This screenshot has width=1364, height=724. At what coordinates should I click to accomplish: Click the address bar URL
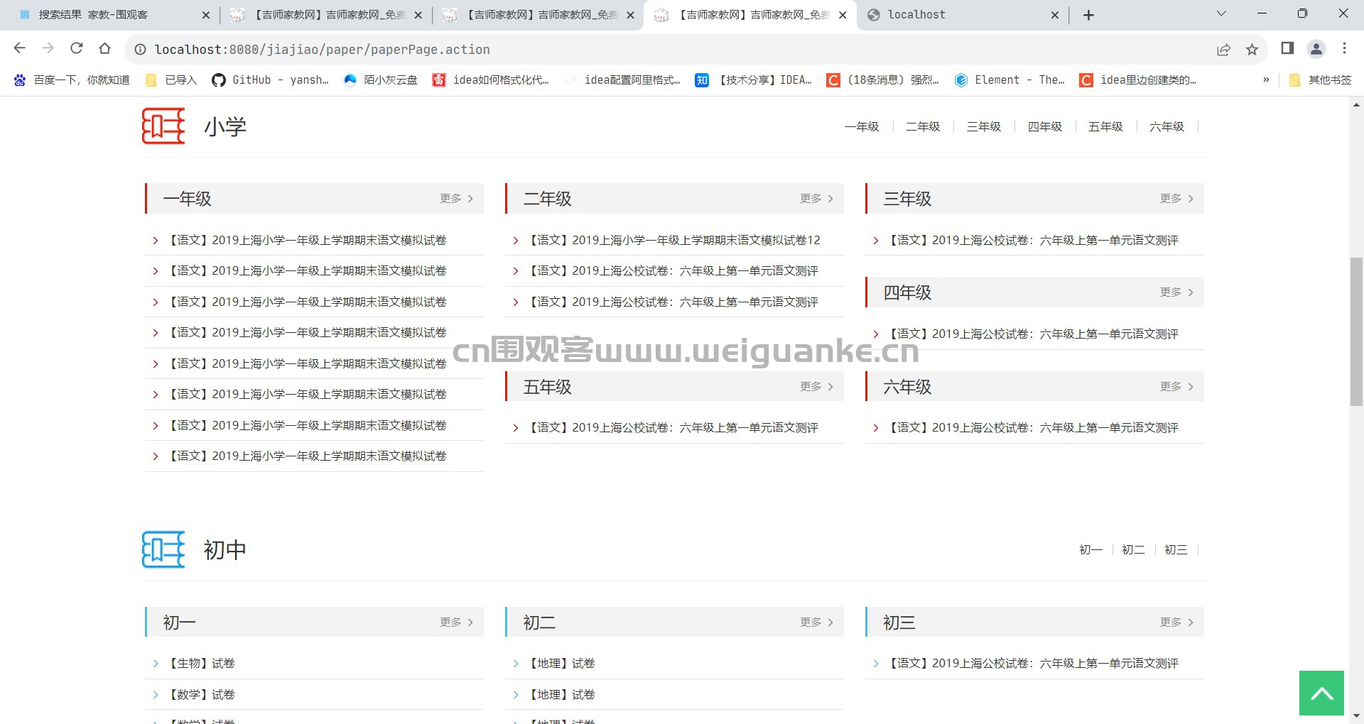tap(323, 49)
